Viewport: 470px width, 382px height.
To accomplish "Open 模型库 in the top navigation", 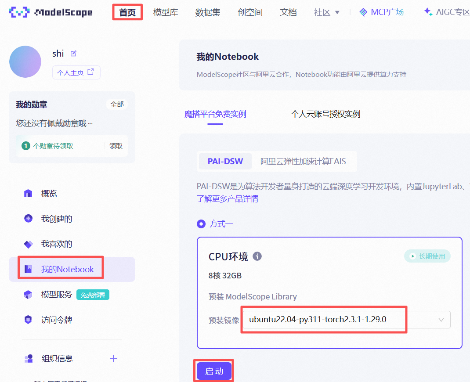I will point(166,12).
